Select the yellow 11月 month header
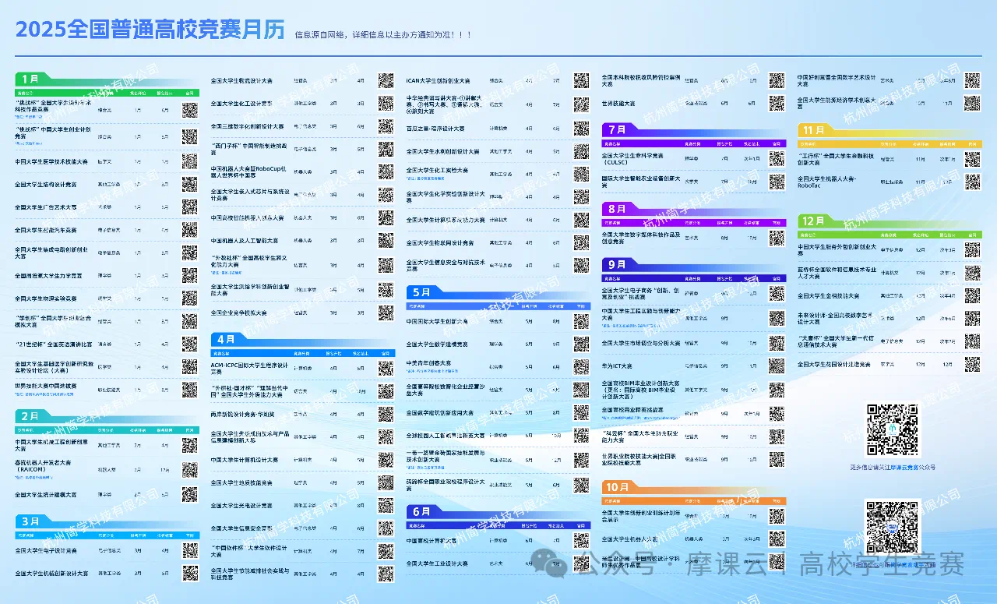Viewport: 997px width, 604px height. tap(814, 129)
